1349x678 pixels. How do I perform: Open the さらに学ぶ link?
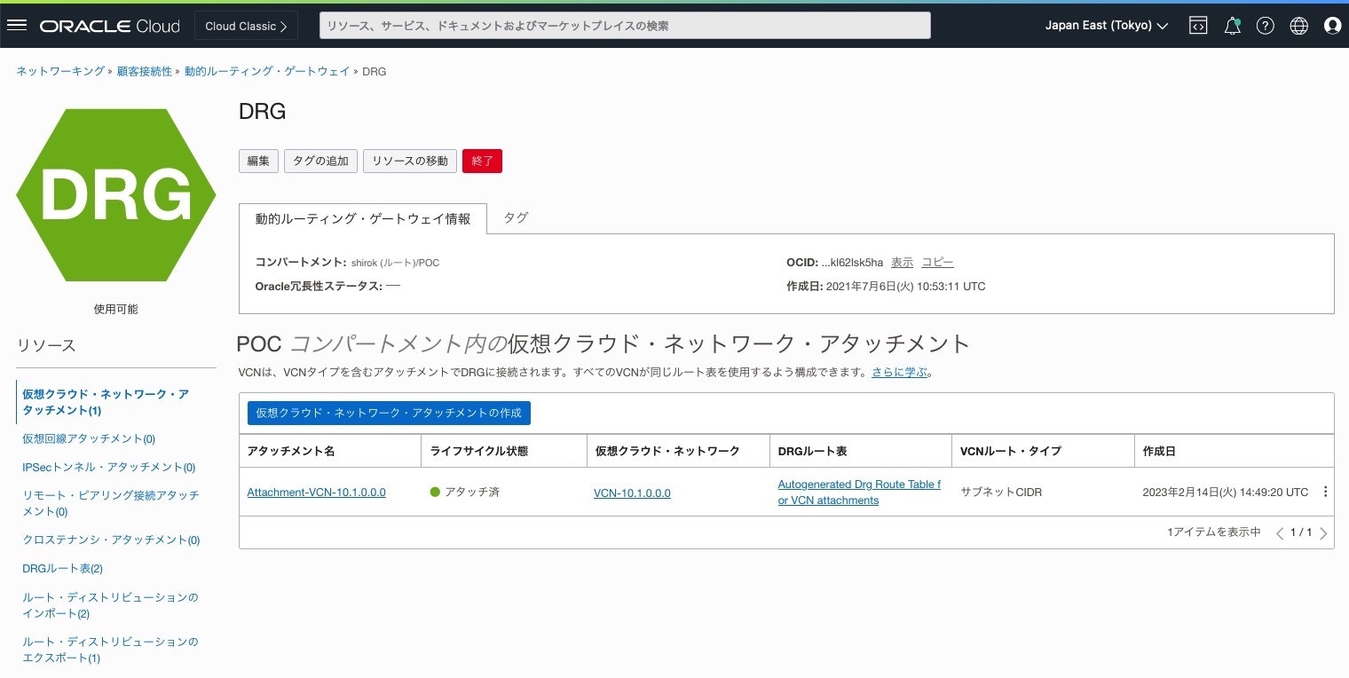coord(900,373)
